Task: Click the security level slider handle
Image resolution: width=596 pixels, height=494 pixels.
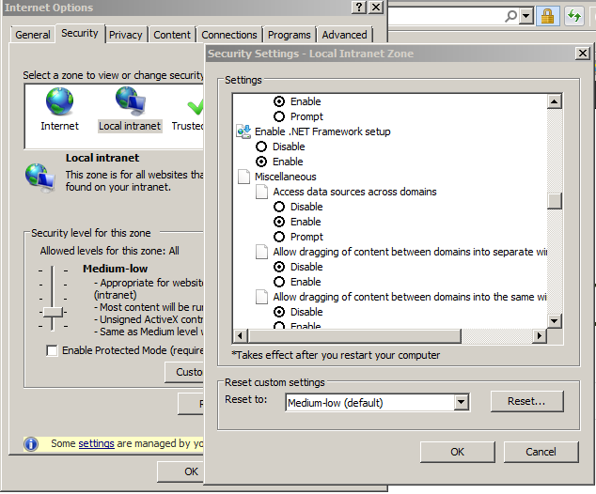Action: 53,311
